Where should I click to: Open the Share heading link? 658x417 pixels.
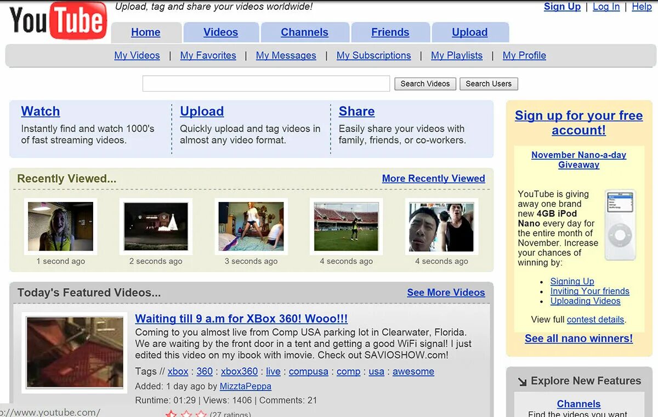pyautogui.click(x=357, y=111)
